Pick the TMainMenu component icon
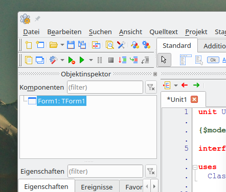226x192 pixels. pos(186,60)
